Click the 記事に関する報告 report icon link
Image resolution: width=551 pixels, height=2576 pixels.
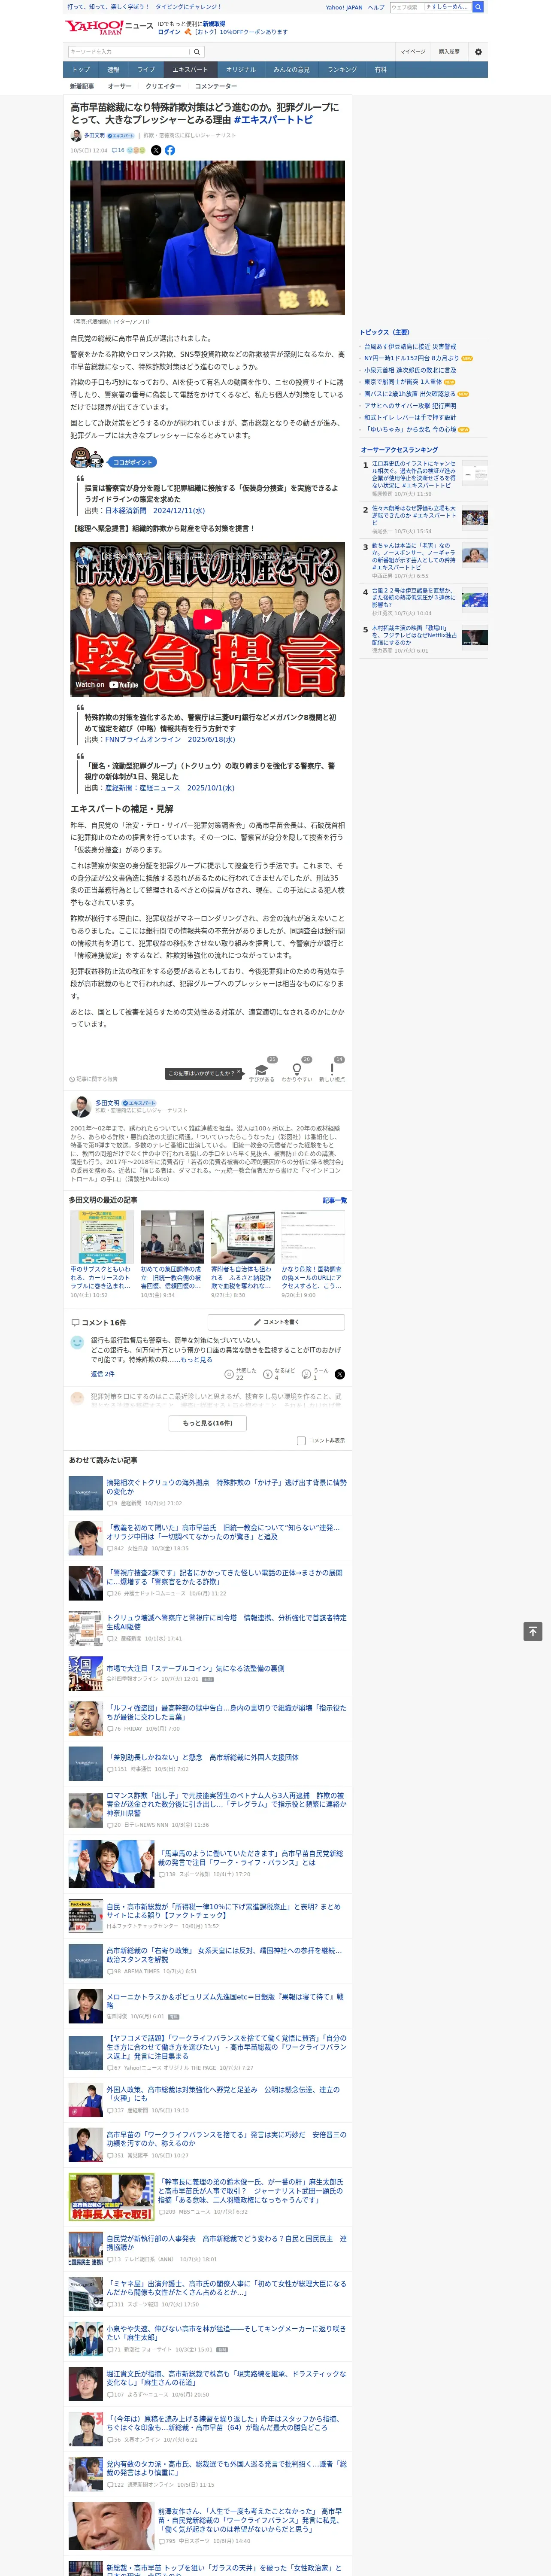coord(93,1079)
